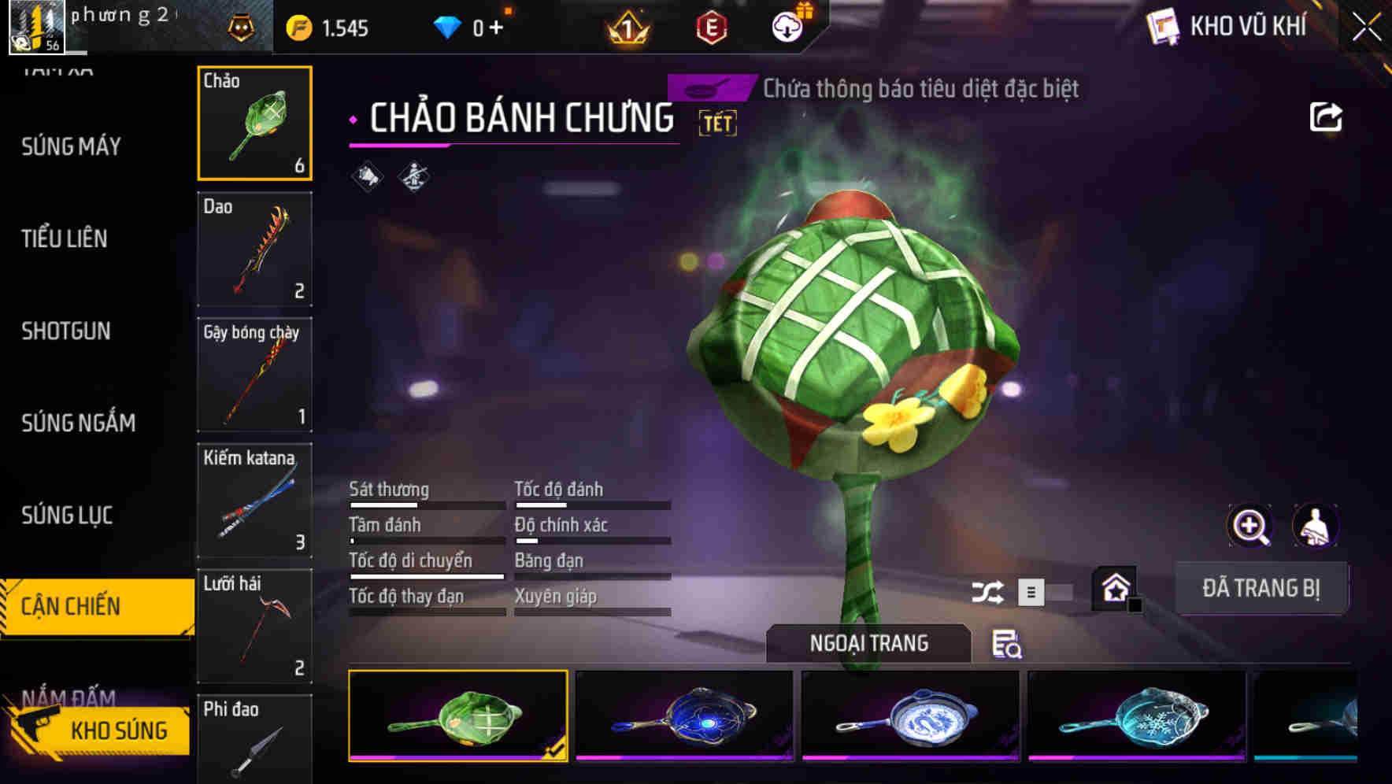
Task: Select the snowflake ice pan skin
Action: click(1137, 716)
